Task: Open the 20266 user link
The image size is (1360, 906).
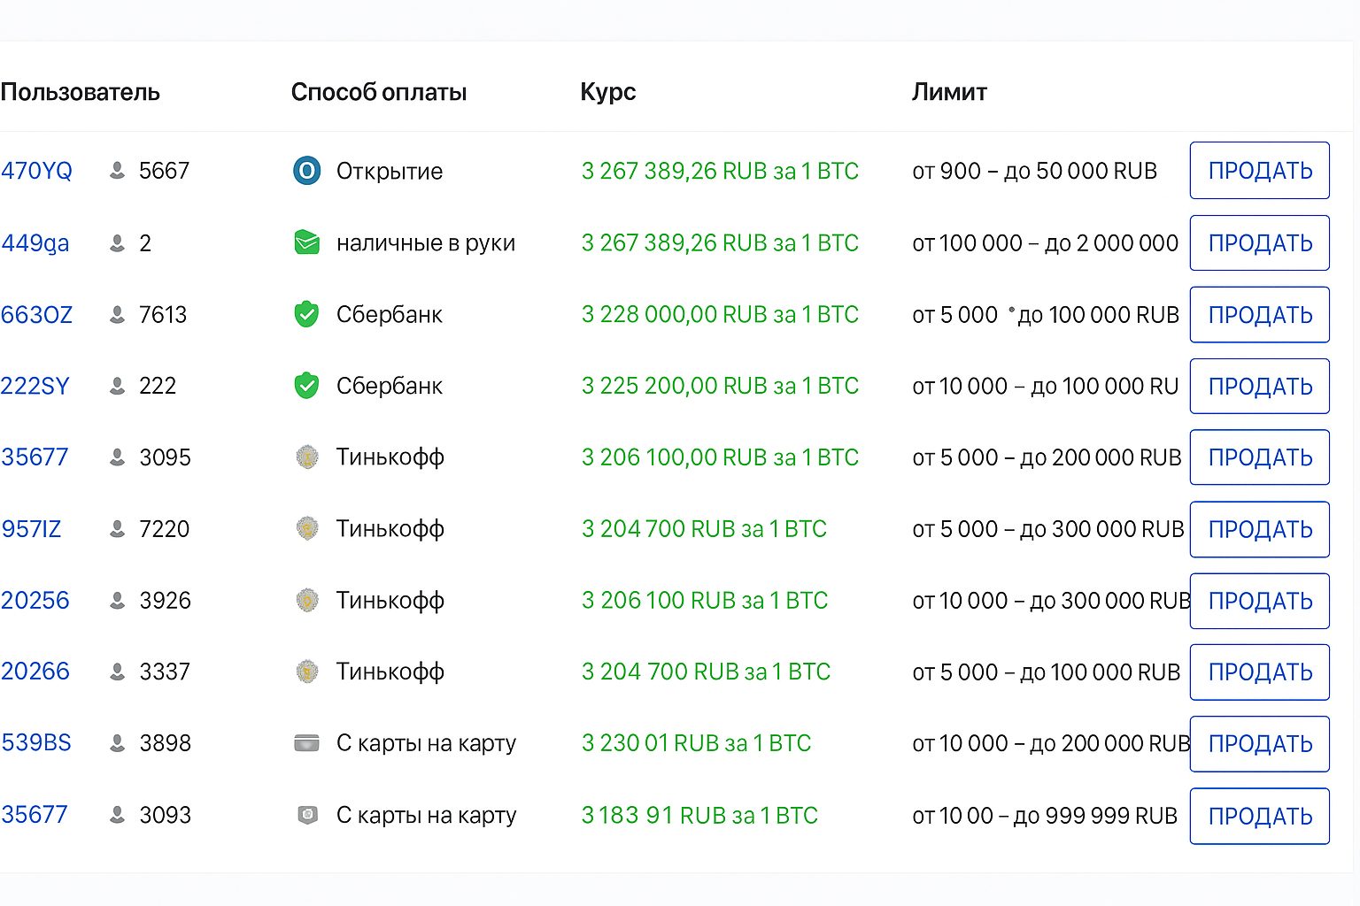Action: click(35, 672)
